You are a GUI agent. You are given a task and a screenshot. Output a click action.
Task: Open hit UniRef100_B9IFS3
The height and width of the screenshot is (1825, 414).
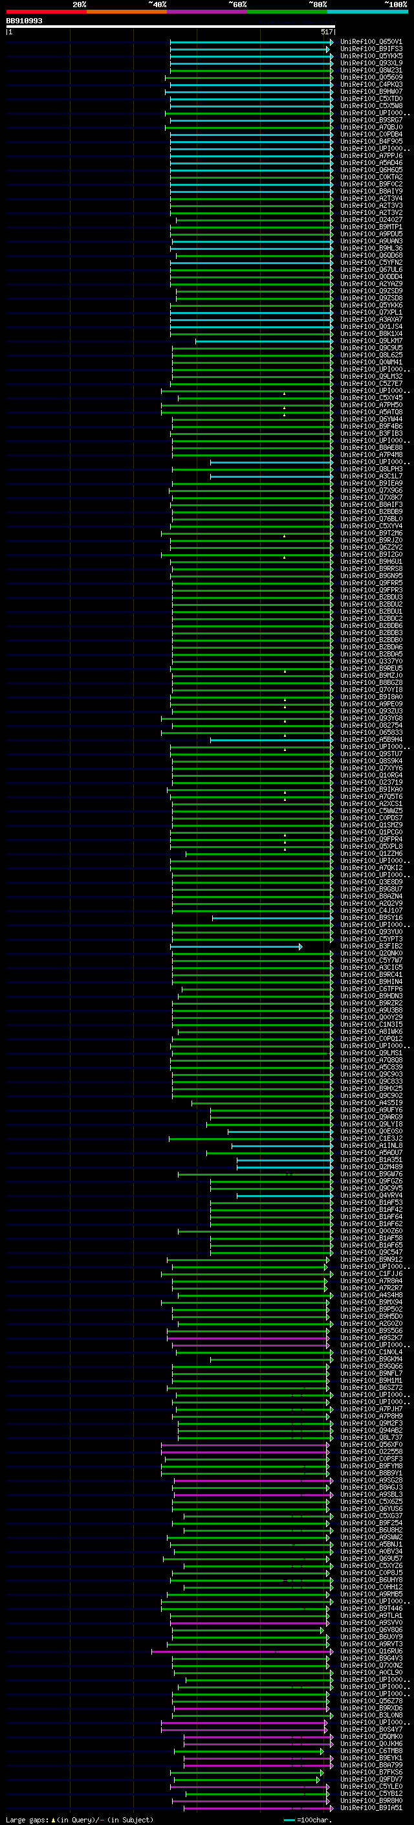click(371, 49)
